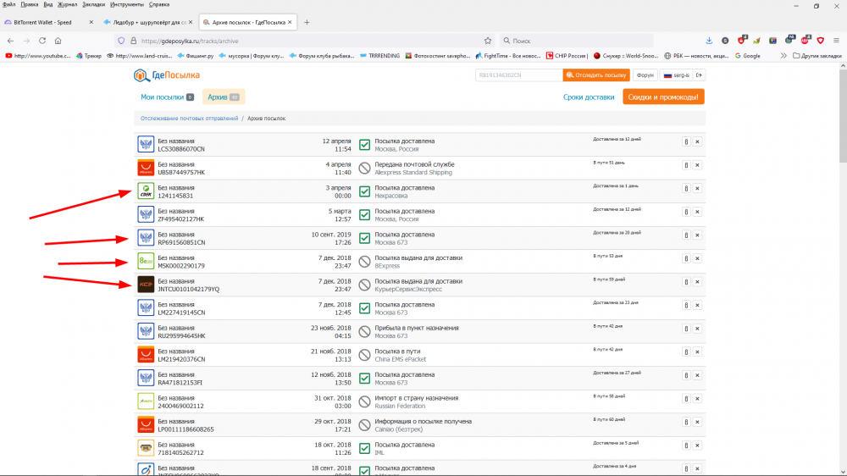Click AliExpress carrier icon for UB587449757HK
Image resolution: width=847 pixels, height=476 pixels.
(x=145, y=169)
